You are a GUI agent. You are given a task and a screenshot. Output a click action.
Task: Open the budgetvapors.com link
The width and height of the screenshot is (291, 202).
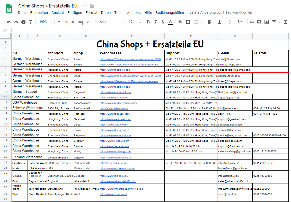click(118, 103)
